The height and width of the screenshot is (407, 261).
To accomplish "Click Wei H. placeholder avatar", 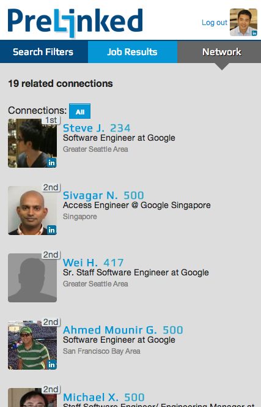I will coord(32,278).
